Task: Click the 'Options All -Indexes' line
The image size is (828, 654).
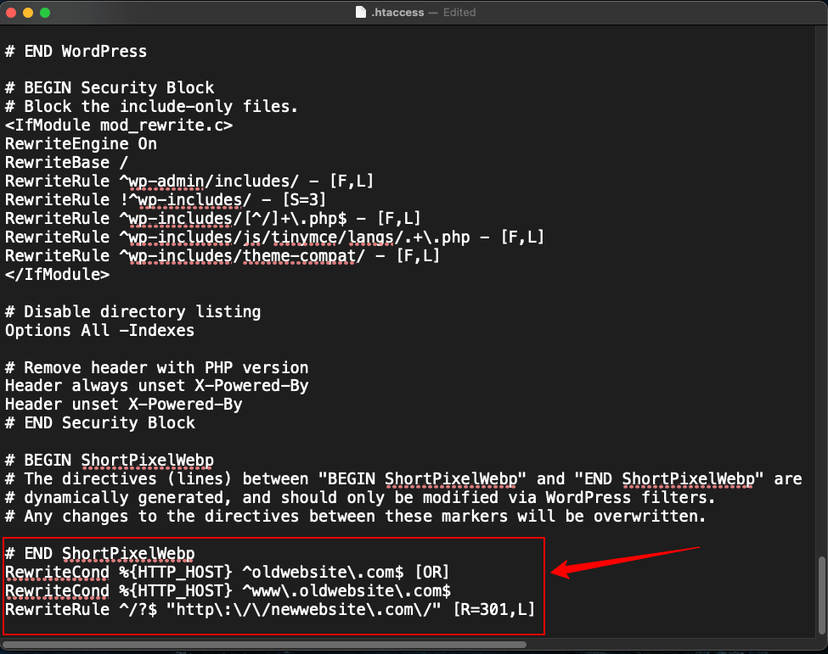Action: click(100, 330)
